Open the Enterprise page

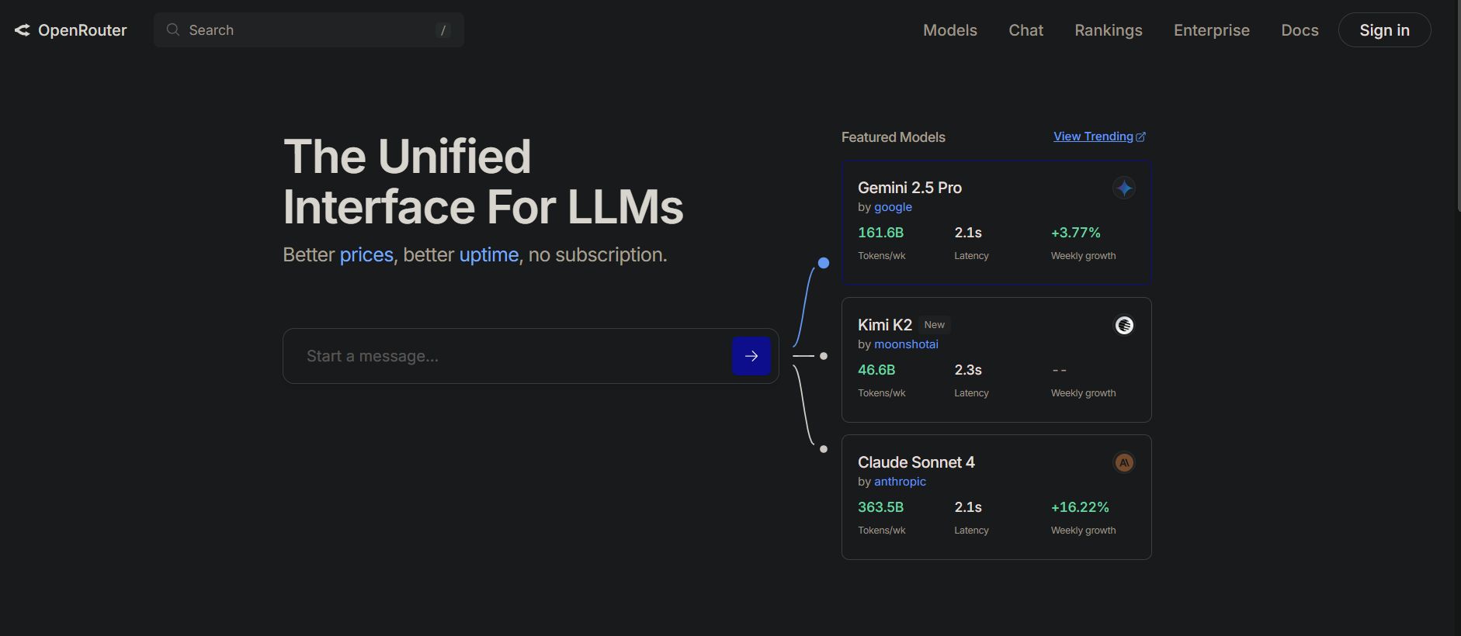coord(1211,30)
